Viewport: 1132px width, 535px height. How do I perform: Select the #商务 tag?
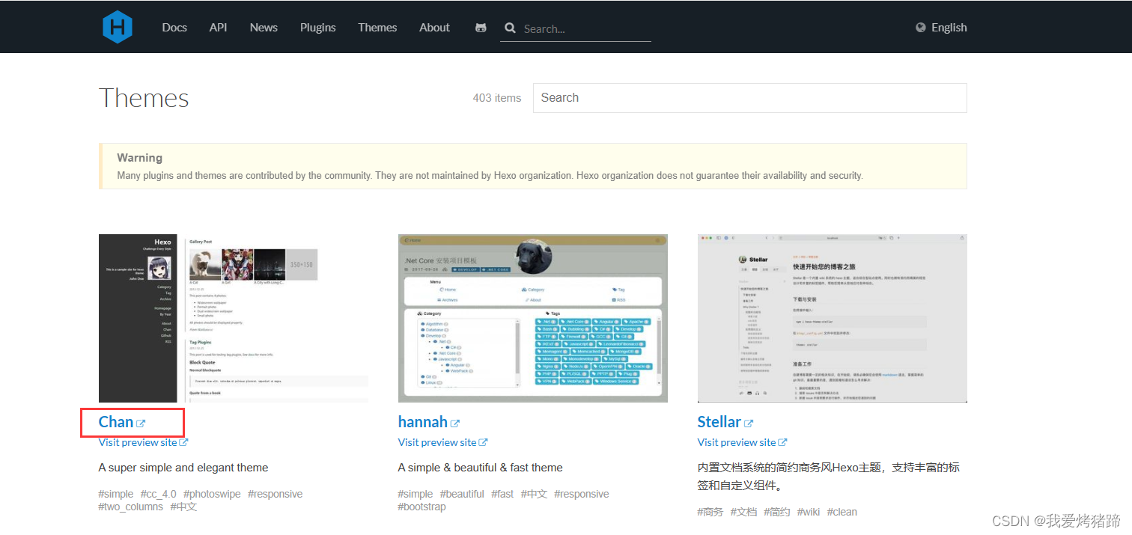pyautogui.click(x=710, y=512)
